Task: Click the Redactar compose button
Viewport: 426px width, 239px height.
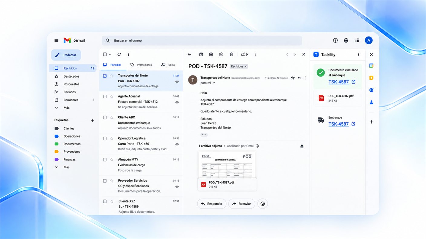Action: coord(66,55)
